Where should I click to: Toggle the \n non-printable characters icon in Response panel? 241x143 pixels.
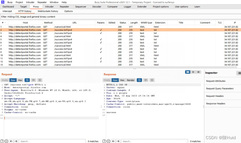click(x=146, y=80)
